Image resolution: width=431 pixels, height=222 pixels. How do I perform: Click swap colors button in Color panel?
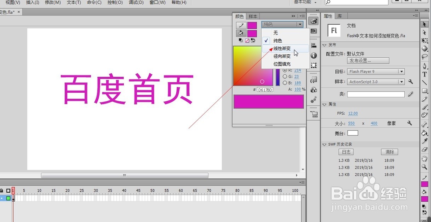253,41
